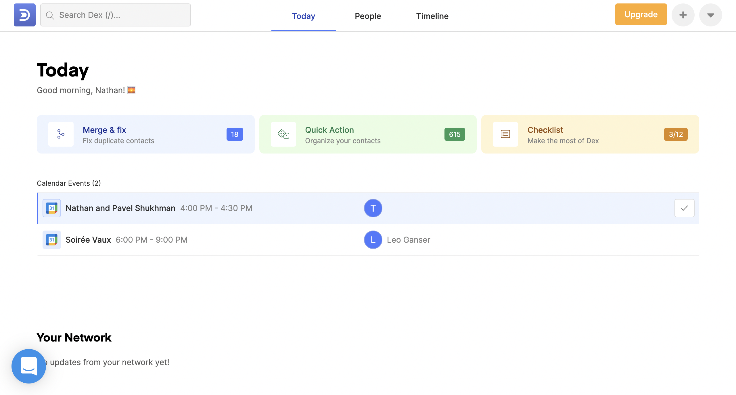The image size is (736, 395).
Task: Open the People tab
Action: coord(368,16)
